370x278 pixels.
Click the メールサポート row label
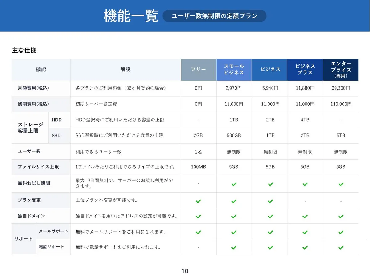point(54,231)
